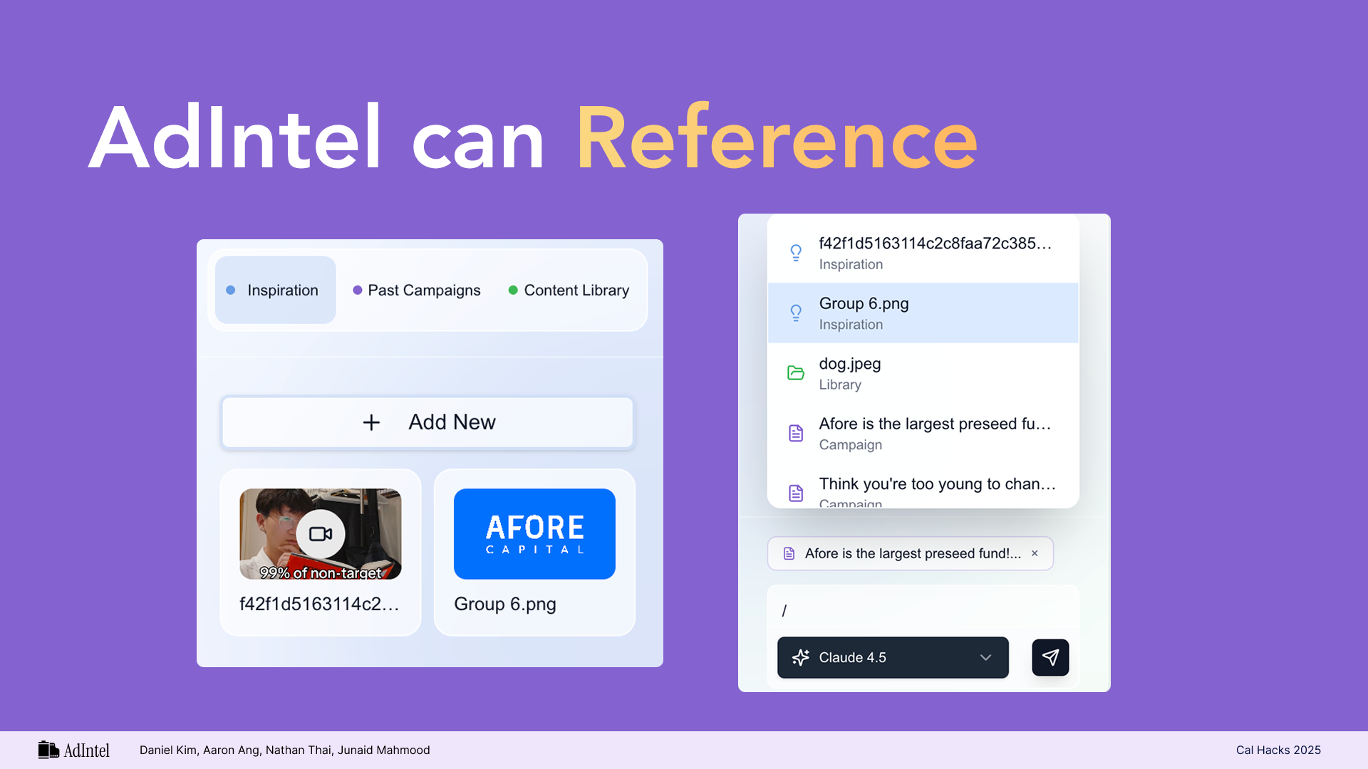The image size is (1368, 769).
Task: Click the AdIntel logo in footer
Action: 74,750
